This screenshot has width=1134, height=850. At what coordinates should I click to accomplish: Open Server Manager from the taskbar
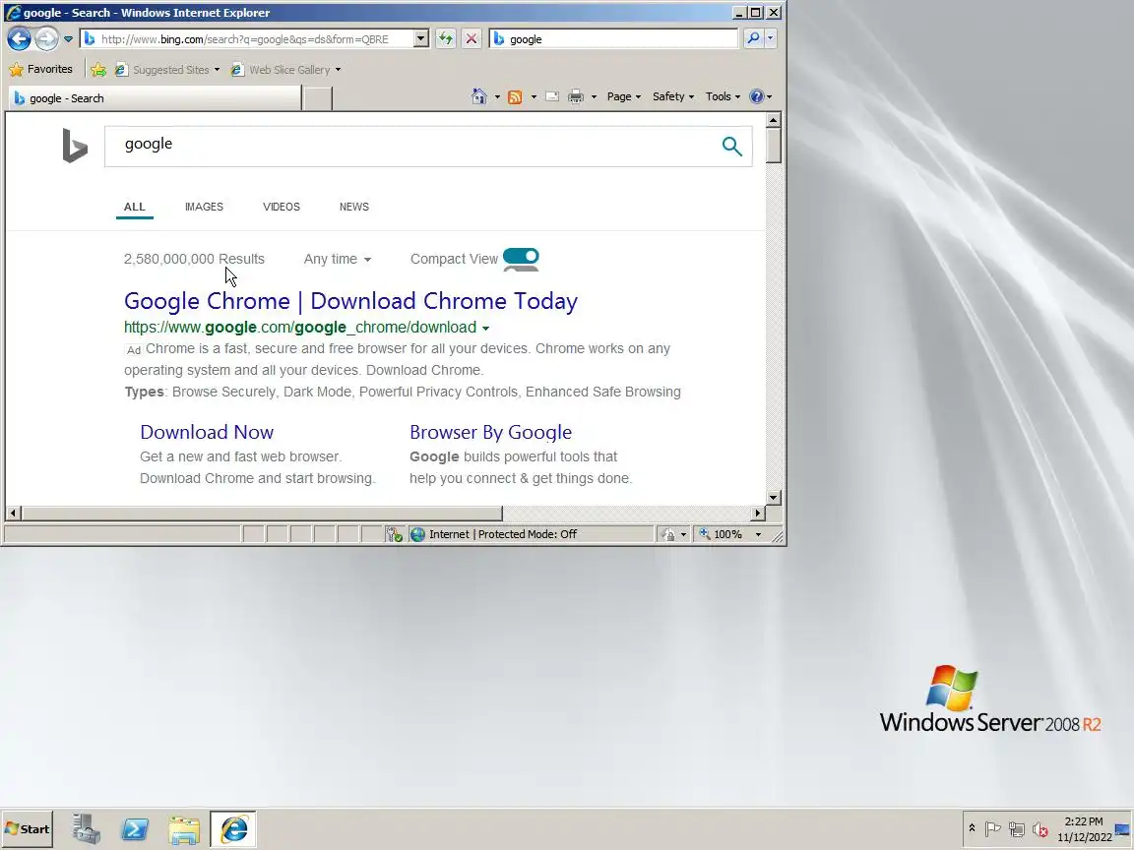pyautogui.click(x=86, y=829)
